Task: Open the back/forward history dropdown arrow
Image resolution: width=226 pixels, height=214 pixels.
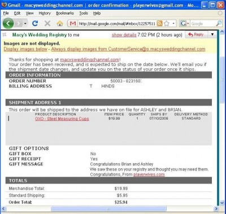Action: [25, 24]
